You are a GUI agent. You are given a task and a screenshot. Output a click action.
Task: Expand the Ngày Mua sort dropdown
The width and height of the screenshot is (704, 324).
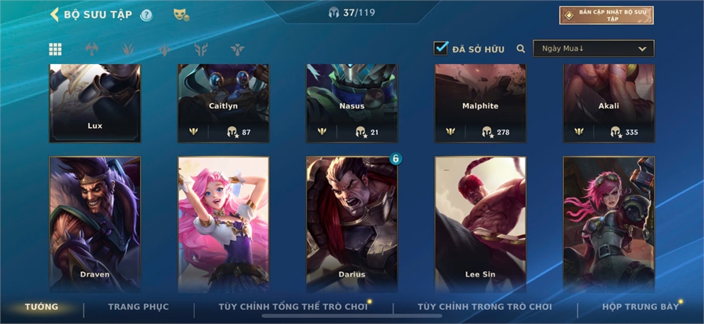pos(594,48)
